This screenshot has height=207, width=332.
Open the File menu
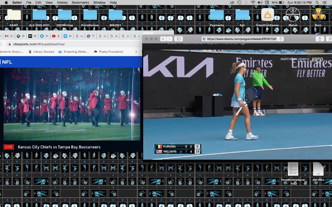coord(29,3)
